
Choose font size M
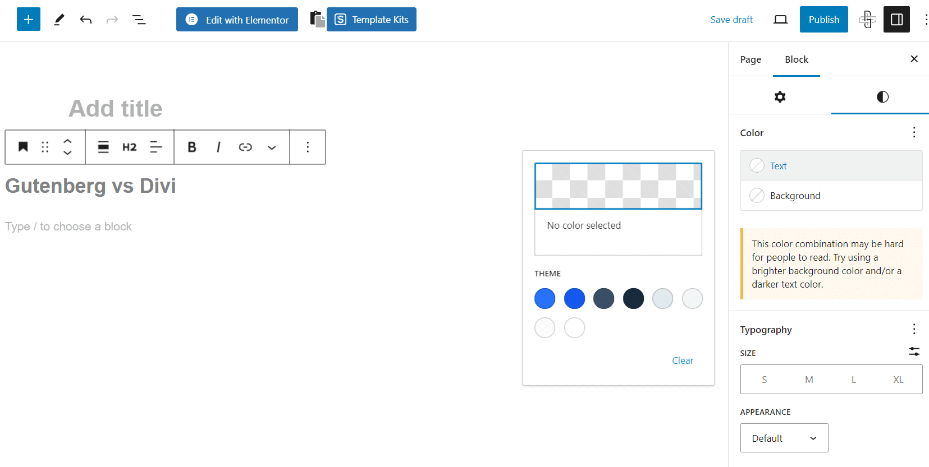(x=809, y=380)
